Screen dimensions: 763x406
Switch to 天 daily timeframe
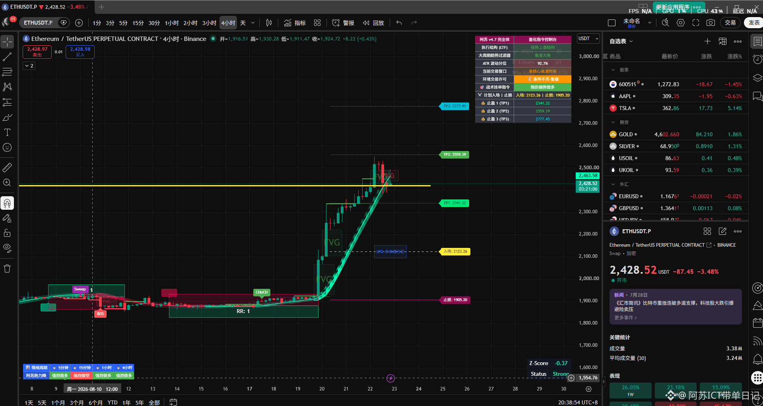point(243,23)
